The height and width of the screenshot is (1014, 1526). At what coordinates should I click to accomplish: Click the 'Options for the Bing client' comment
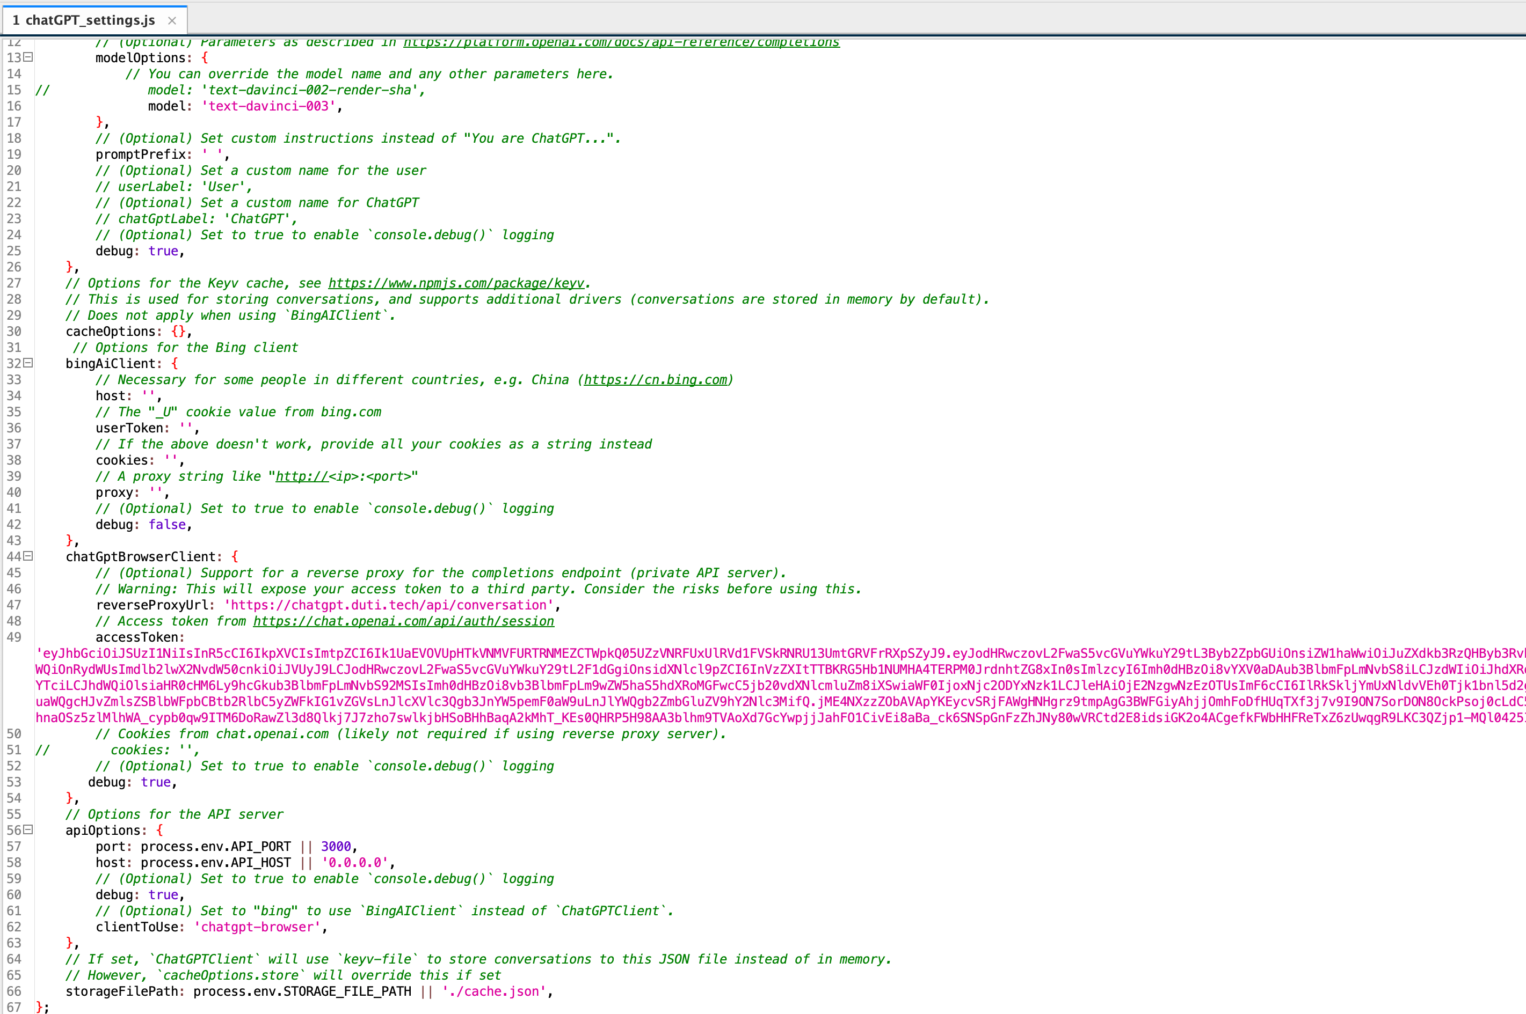(x=185, y=348)
